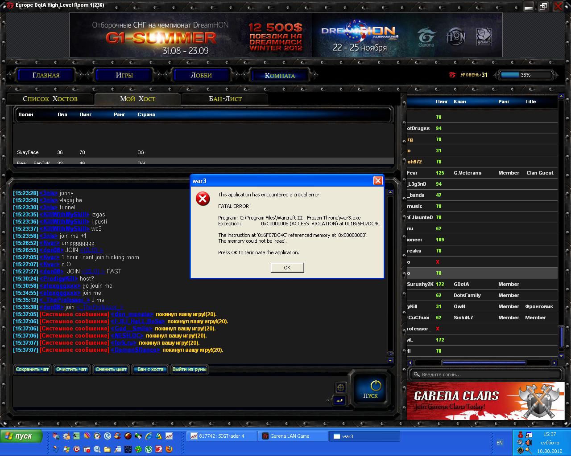Click the chat scroll-down arrow

click(x=390, y=361)
